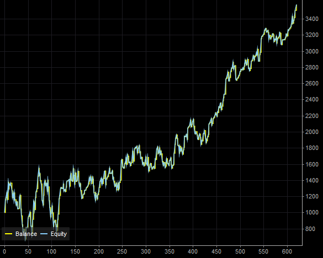Click the 300 x-axis tick label
Viewport: 323px width, 258px height.
click(x=146, y=251)
